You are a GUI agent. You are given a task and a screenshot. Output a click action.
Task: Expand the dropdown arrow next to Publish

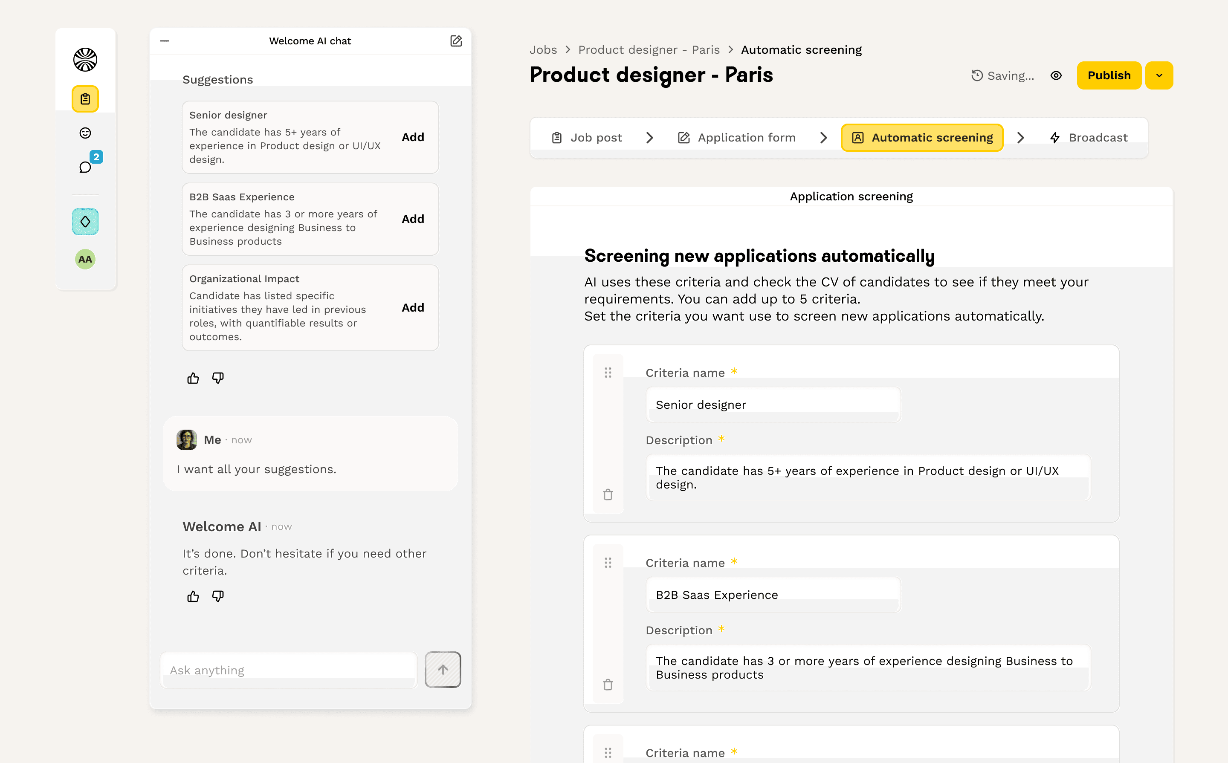tap(1159, 76)
